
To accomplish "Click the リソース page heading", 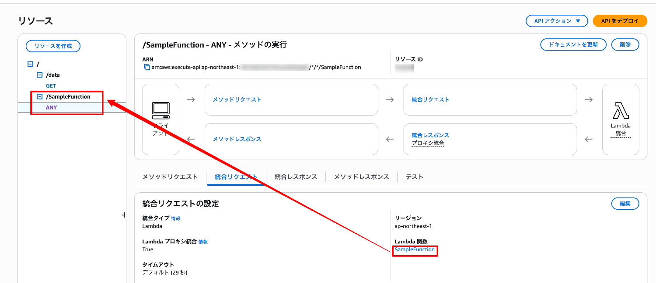I will pyautogui.click(x=35, y=21).
